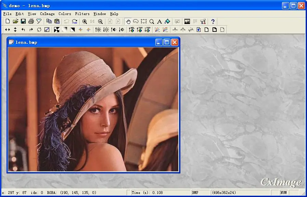Zoom in with the magnifier plus icon

coord(85,21)
